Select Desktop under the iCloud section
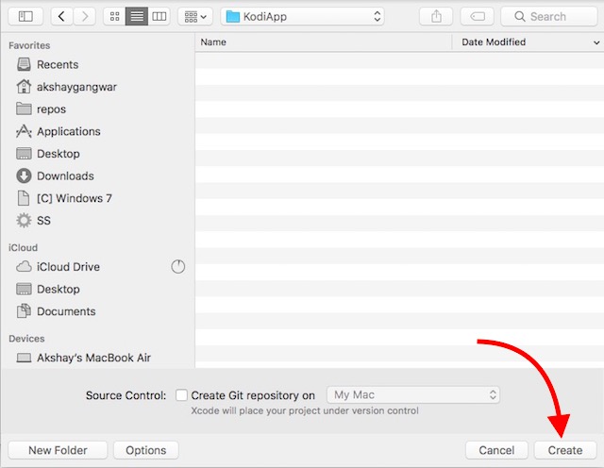604x468 pixels. coord(98,290)
